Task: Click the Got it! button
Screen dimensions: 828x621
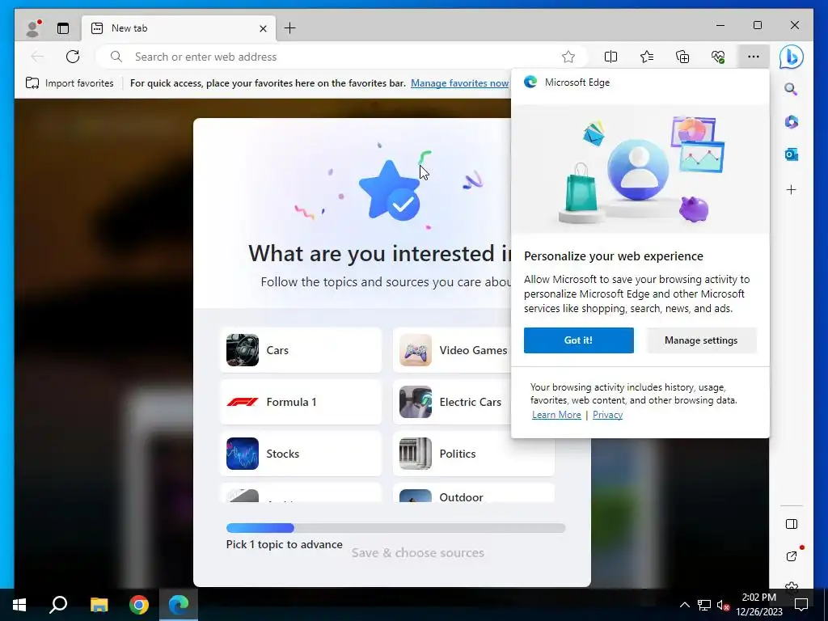Action: coord(579,340)
